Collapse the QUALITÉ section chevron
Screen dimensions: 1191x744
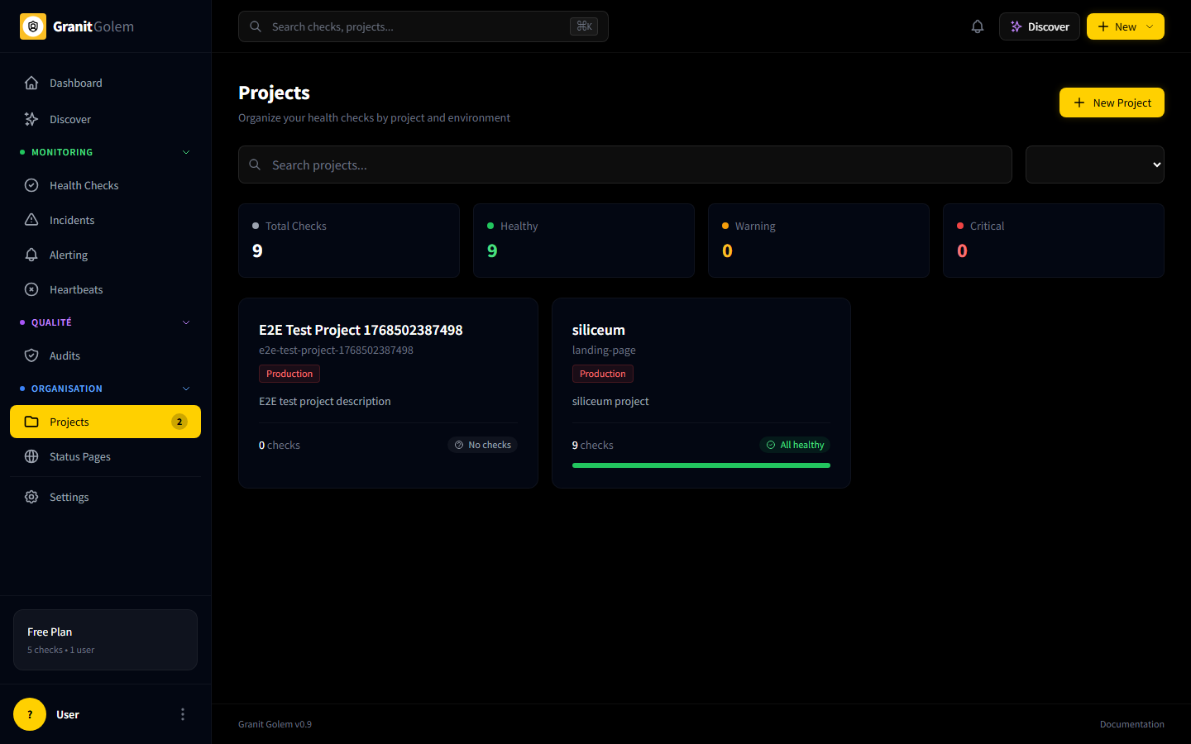186,322
